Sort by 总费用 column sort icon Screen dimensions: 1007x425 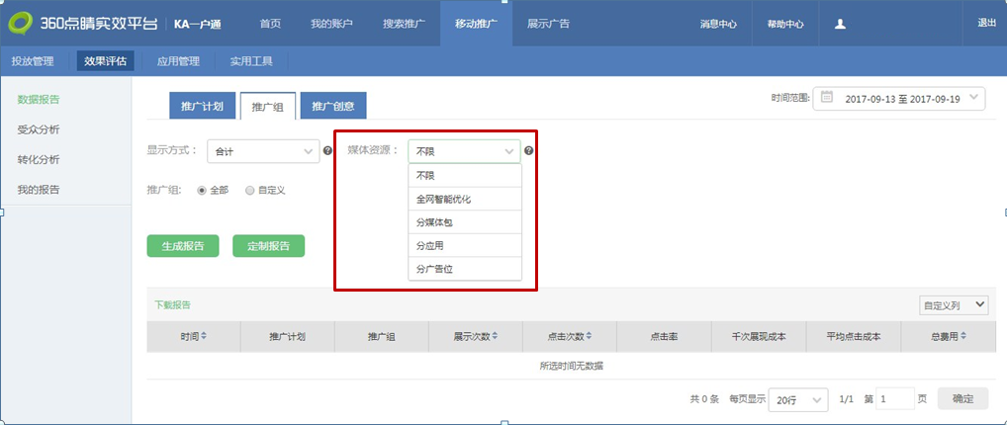964,337
